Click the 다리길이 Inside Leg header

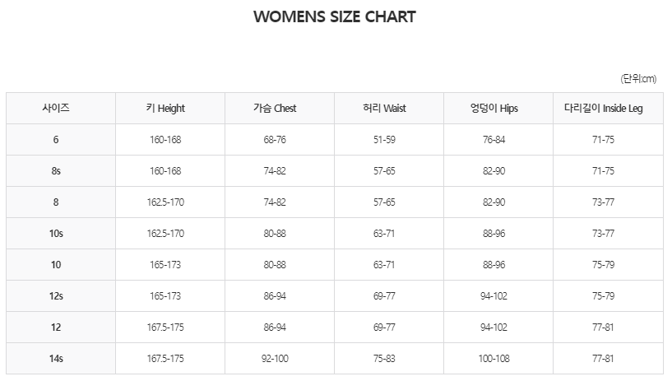point(603,108)
